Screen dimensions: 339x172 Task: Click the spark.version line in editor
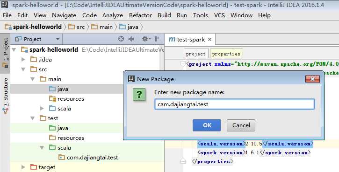(254, 152)
